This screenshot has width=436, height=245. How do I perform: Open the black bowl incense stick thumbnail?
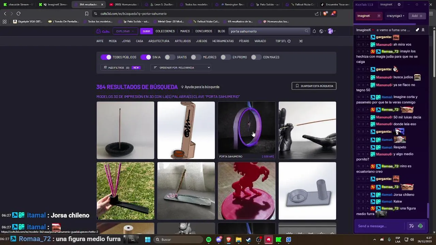125,130
